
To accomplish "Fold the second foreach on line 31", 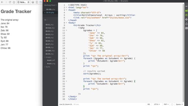I will click(66, 81).
